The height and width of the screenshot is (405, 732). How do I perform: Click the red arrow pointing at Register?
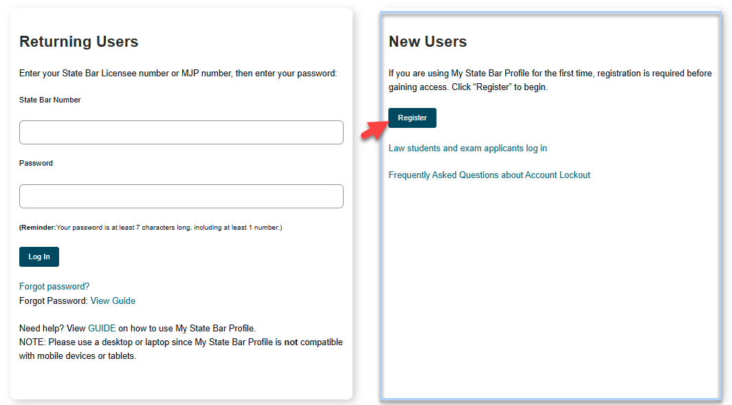pyautogui.click(x=373, y=129)
